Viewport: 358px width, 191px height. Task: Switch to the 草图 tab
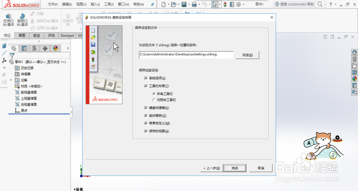point(22,35)
